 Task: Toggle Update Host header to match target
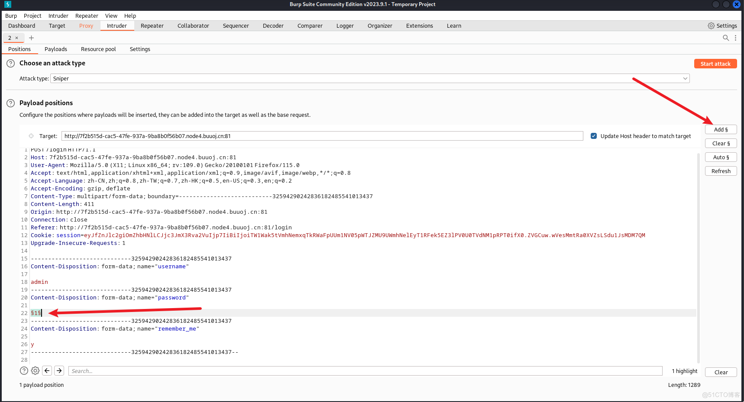click(x=594, y=136)
